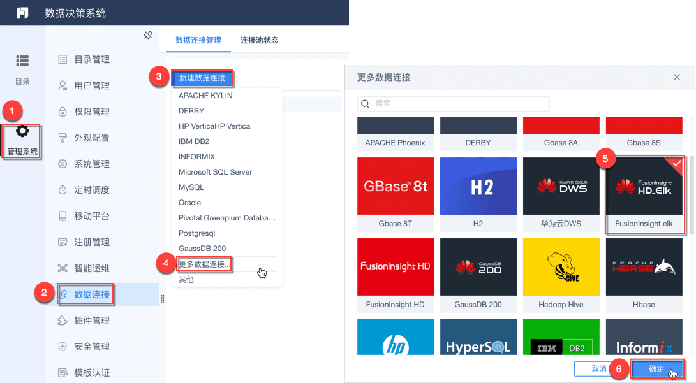Click the 安全管理 shield icon
The height and width of the screenshot is (383, 696).
pyautogui.click(x=63, y=347)
